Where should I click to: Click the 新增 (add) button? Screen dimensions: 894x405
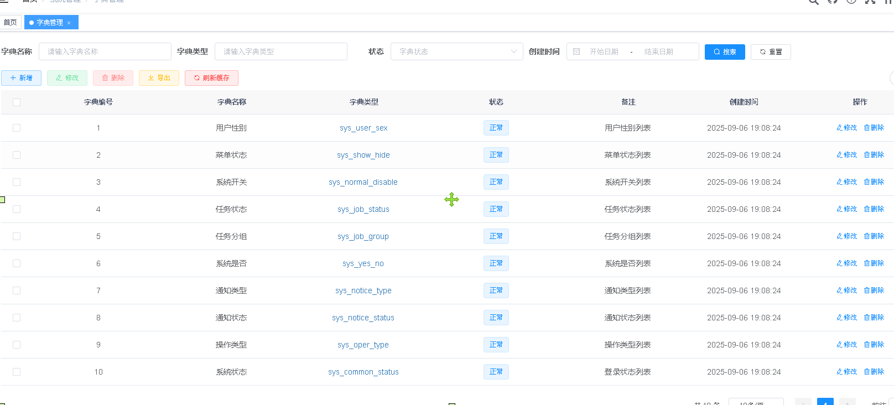[x=21, y=78]
